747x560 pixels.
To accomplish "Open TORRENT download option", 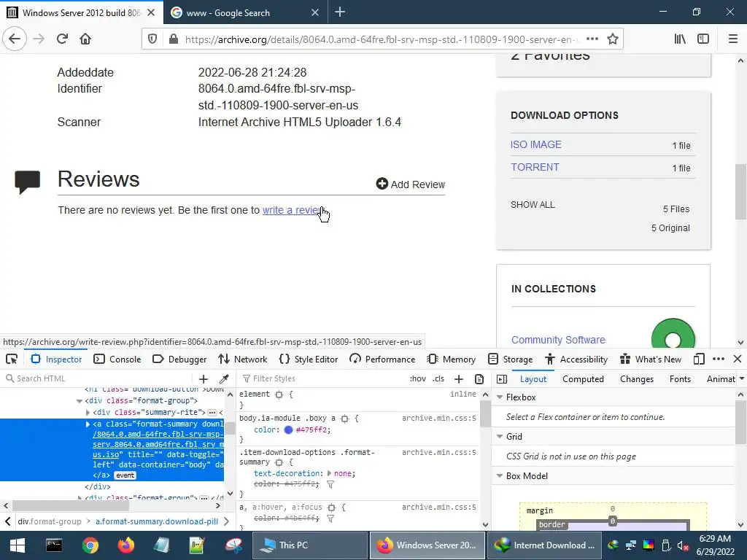I will (535, 167).
